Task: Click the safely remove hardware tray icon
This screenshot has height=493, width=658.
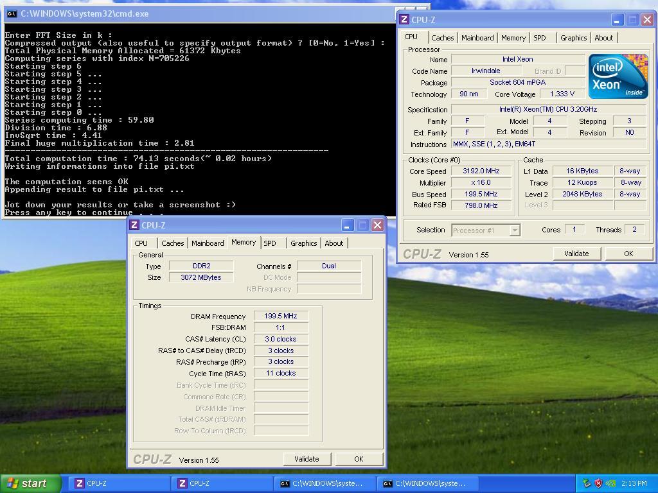Action: click(587, 483)
